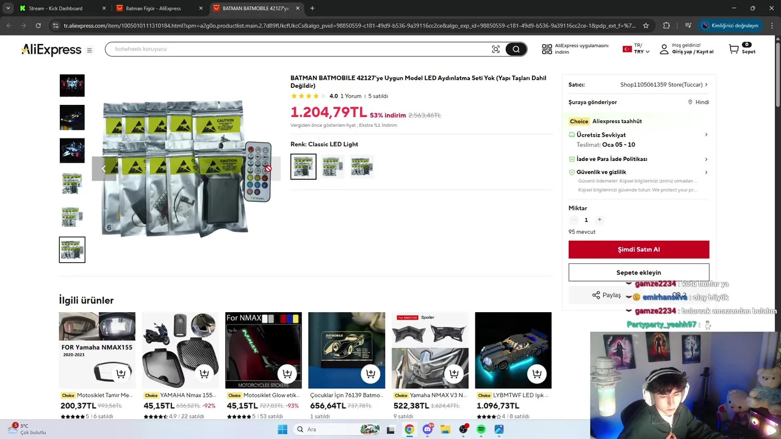The height and width of the screenshot is (439, 781).
Task: Click the image search camera icon
Action: pyautogui.click(x=495, y=49)
